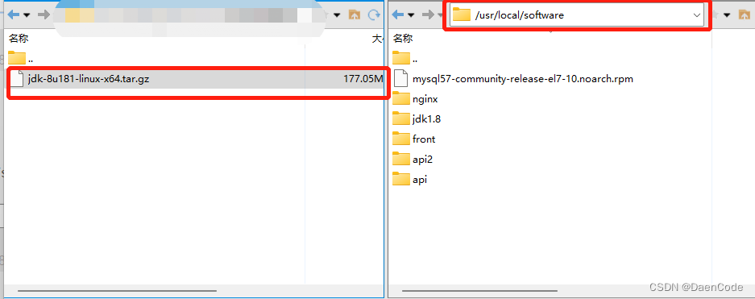Go to parent folder in right pane
The height and width of the screenshot is (299, 755).
744,15
